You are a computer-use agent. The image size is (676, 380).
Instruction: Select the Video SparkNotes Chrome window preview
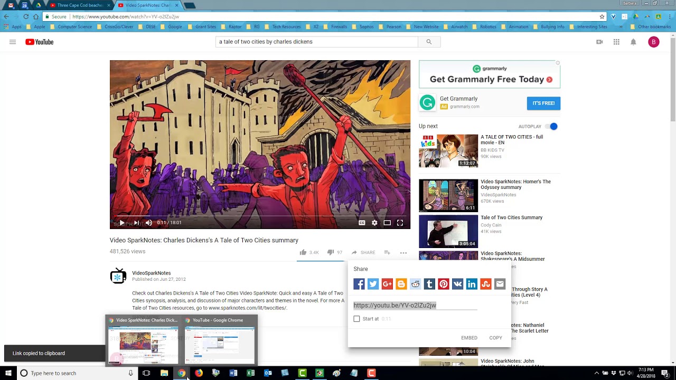click(143, 340)
